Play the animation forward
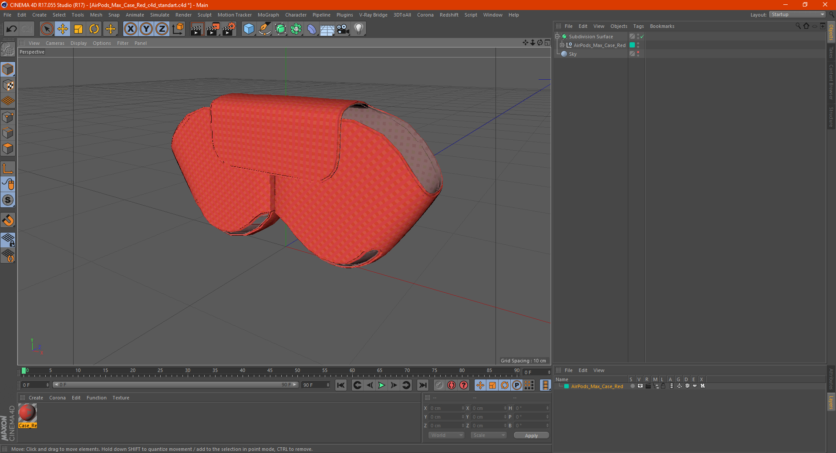Viewport: 836px width, 453px height. pyautogui.click(x=381, y=385)
